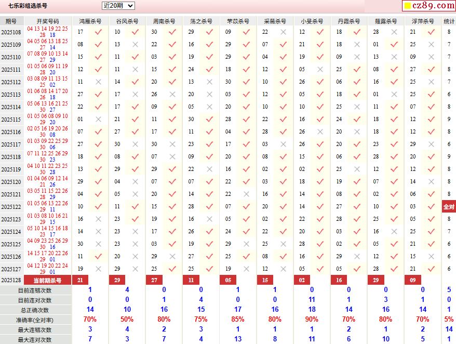Viewport: 456px width, 344px height.
Task: Click the 谷风杀号 cross mark in row 2025109
Action: [x=135, y=45]
